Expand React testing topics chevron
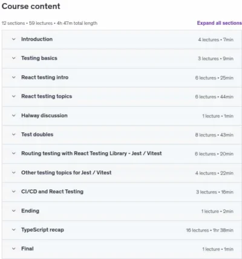242x259 pixels. point(14,96)
